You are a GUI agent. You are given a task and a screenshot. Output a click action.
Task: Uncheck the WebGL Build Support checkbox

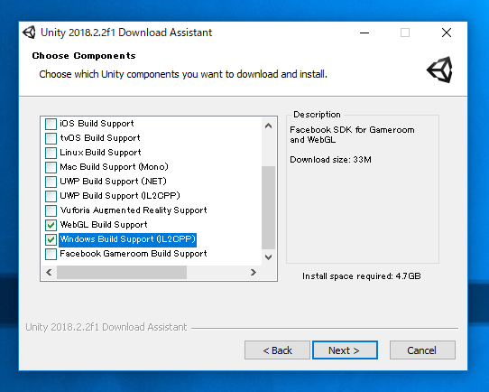point(51,225)
